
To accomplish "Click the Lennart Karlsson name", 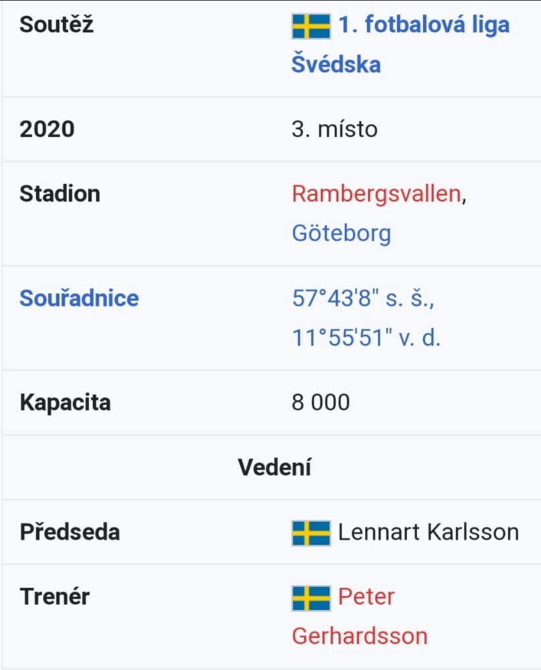I will pyautogui.click(x=429, y=533).
